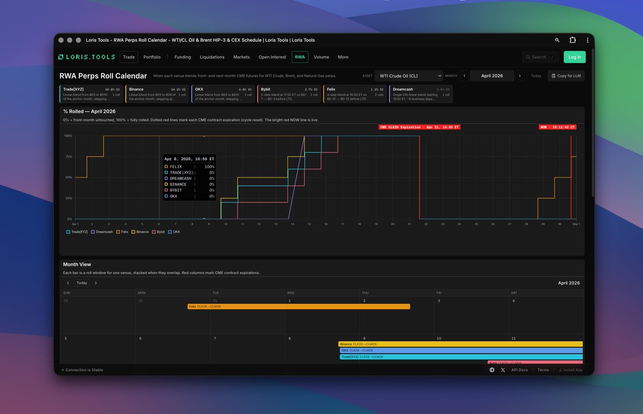The height and width of the screenshot is (414, 643).
Task: Toggle OKX series in chart legend
Action: pyautogui.click(x=174, y=232)
